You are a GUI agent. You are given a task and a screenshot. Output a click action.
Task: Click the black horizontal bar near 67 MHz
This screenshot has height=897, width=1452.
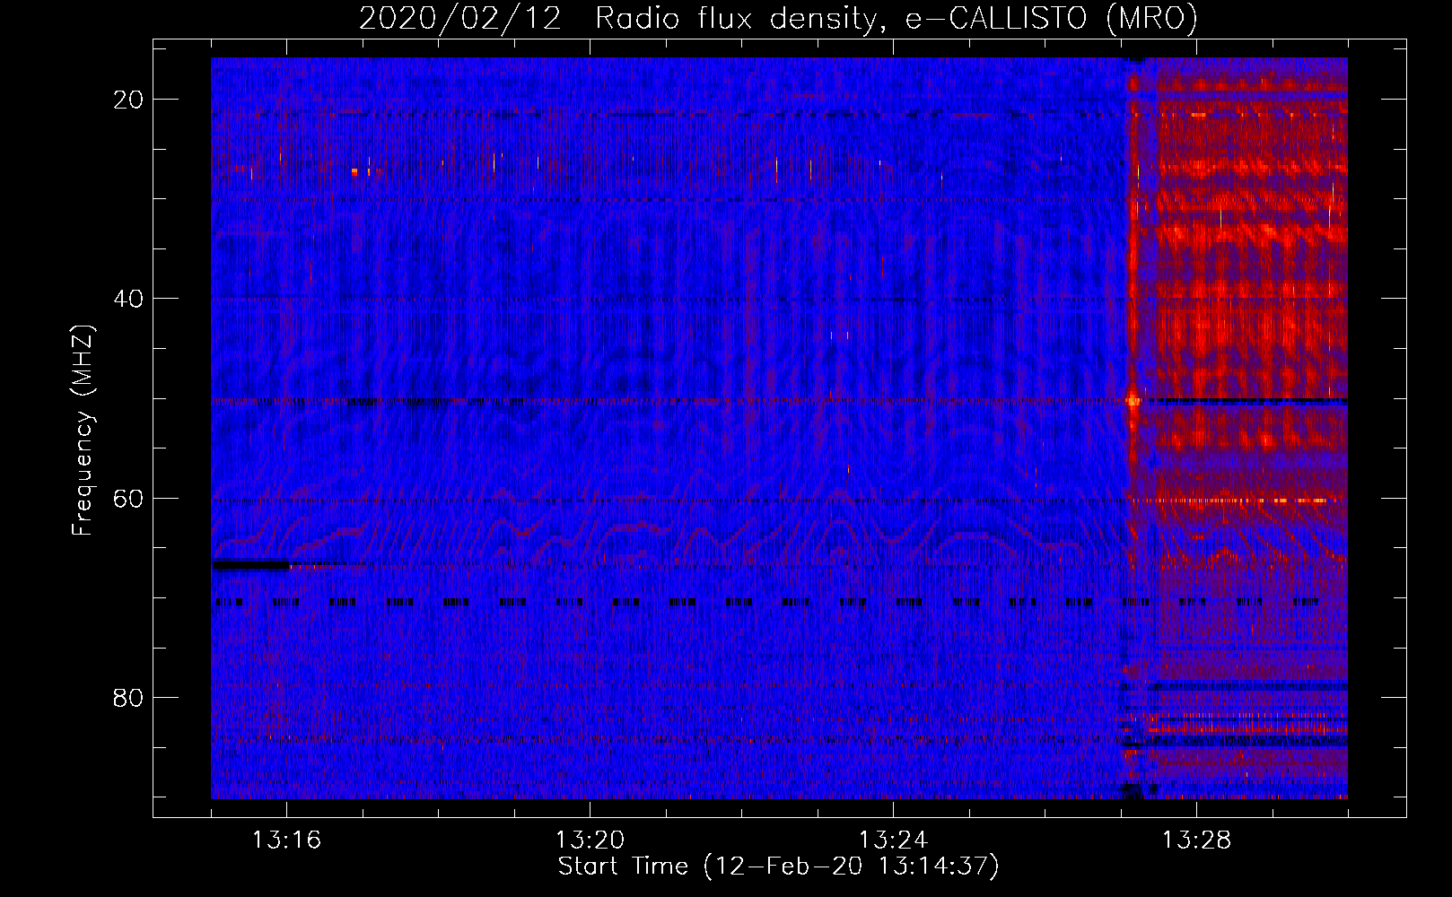tap(250, 565)
